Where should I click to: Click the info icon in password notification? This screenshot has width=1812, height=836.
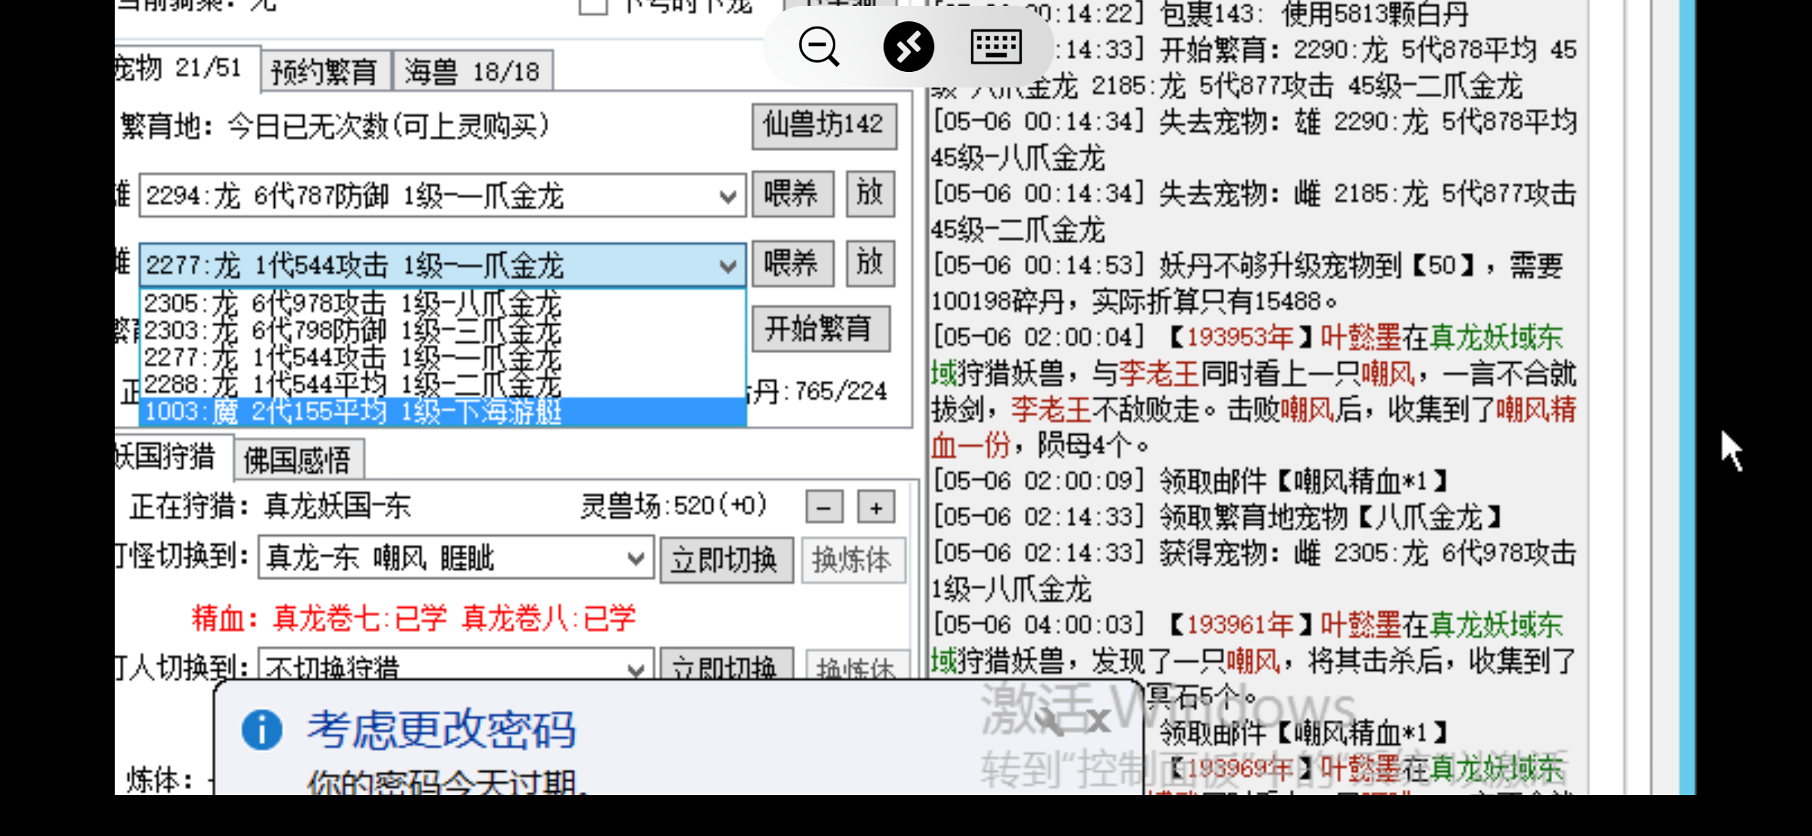tap(262, 730)
